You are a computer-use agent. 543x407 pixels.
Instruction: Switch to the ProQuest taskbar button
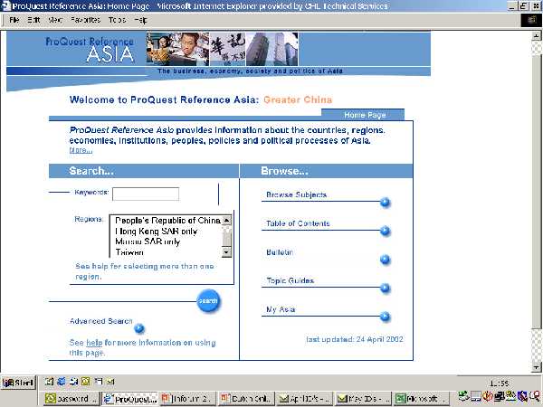(130, 399)
